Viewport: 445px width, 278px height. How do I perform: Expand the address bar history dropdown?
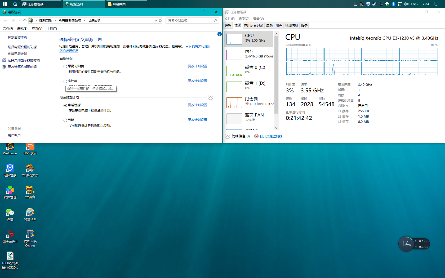pos(155,20)
